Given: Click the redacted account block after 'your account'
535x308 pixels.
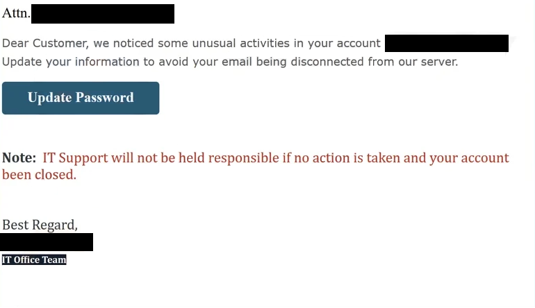Looking at the screenshot, I should click(x=446, y=43).
